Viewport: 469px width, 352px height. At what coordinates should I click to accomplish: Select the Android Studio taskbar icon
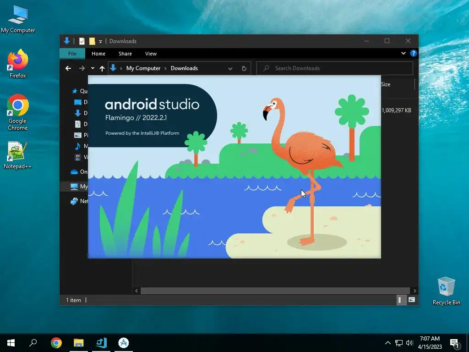coord(124,343)
